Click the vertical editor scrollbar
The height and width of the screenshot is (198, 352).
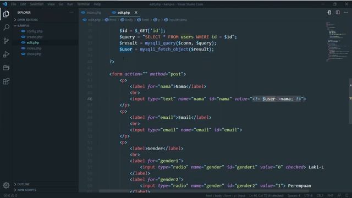point(350,101)
